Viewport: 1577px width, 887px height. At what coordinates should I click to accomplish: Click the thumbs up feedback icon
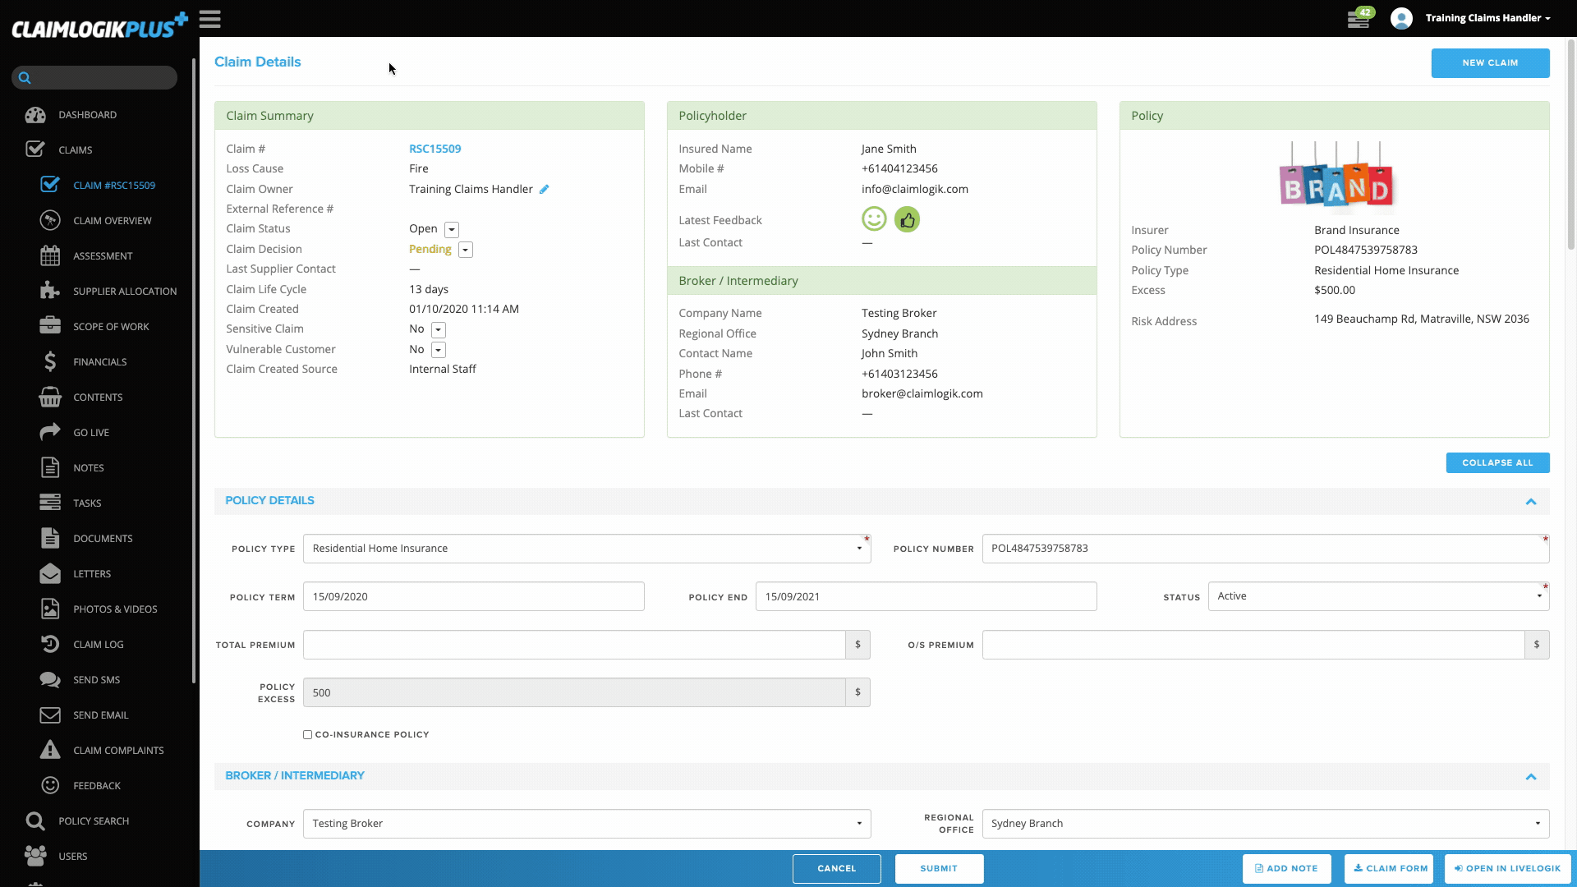click(907, 219)
